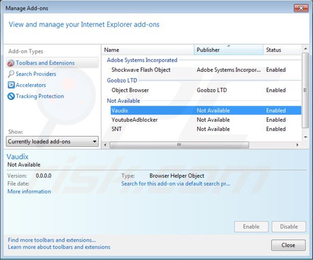Viewport: 313px width, 260px height.
Task: Click the Version 0.0.0.0 value
Action: coord(43,176)
